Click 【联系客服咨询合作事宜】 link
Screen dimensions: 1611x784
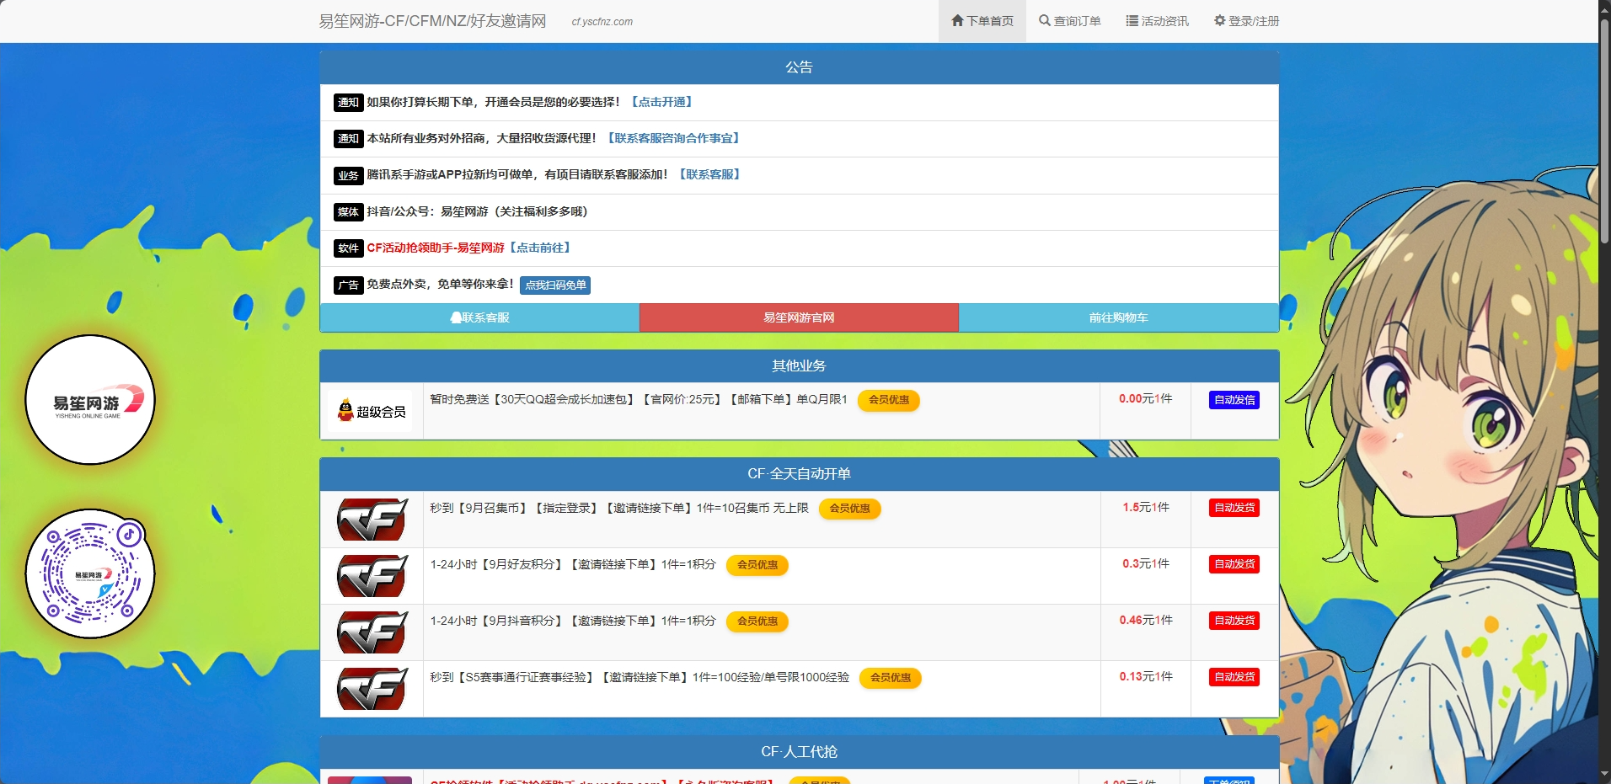coord(673,138)
